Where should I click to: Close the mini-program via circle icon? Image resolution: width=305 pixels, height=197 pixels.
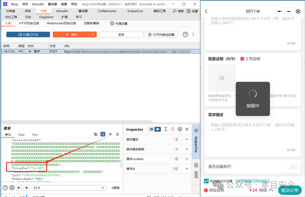[298, 12]
